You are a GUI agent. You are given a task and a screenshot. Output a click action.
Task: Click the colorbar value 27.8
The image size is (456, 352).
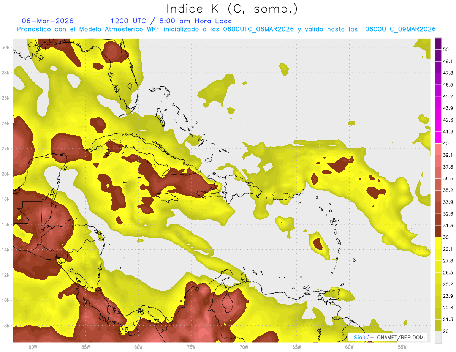[448, 261]
